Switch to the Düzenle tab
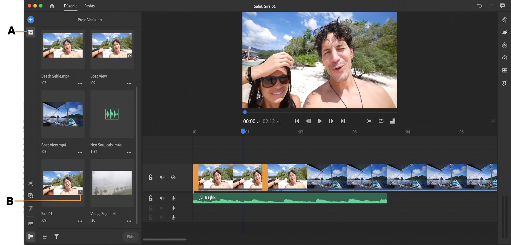 point(71,6)
